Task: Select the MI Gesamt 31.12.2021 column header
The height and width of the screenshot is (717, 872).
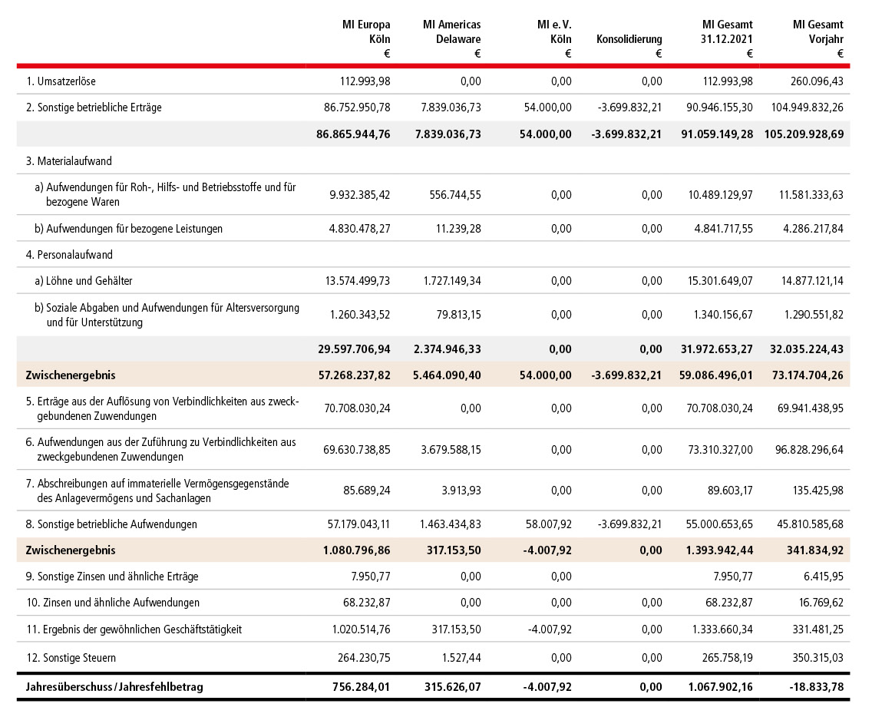Action: point(728,32)
